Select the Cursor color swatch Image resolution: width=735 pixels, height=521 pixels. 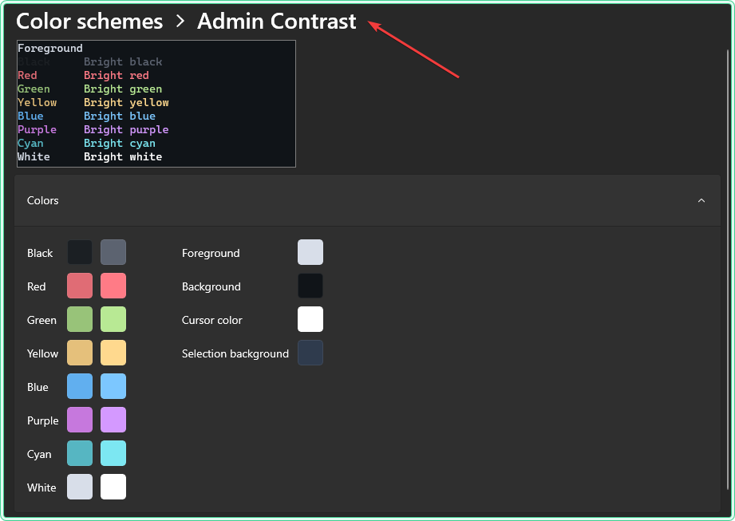(x=310, y=319)
